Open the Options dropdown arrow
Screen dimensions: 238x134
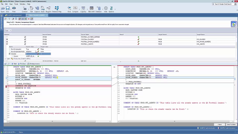115,9
